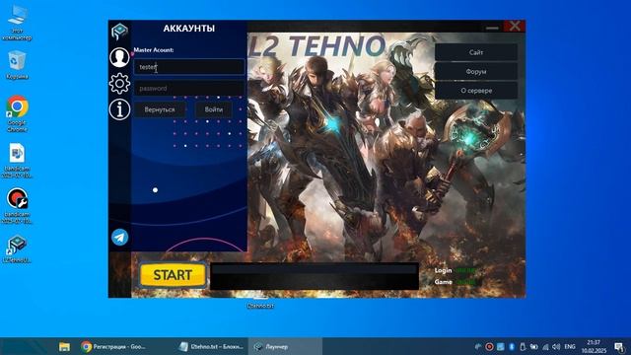The width and height of the screenshot is (631, 355).
Task: Close the launcher with red X
Action: (x=515, y=27)
